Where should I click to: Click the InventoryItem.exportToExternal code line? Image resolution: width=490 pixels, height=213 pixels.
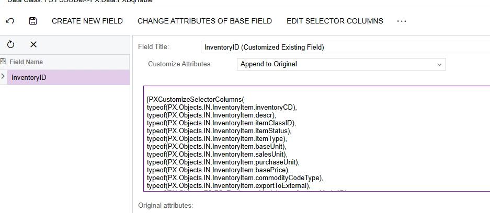pos(229,185)
